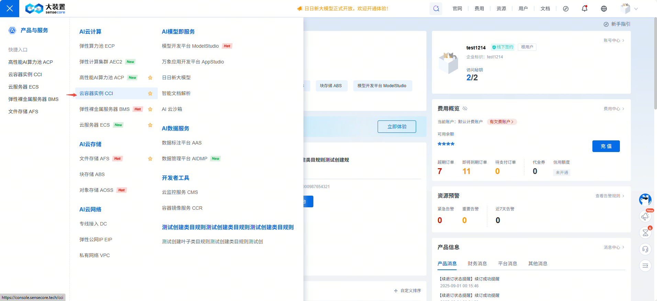Viewport: 657px width, 301px height.
Task: Toggle favorite star for 云服务器 ECS
Action: click(x=150, y=125)
